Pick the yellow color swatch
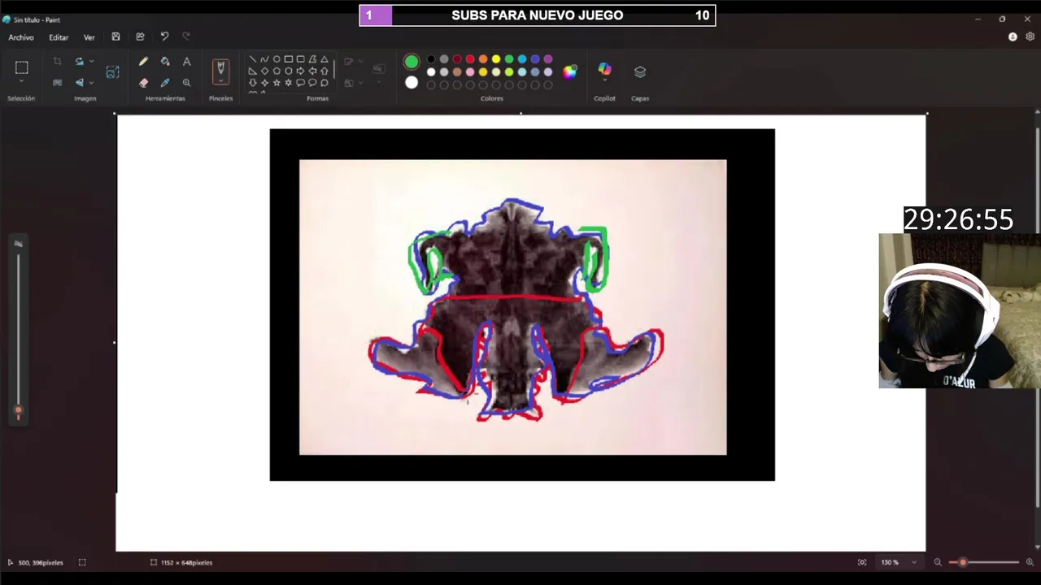Image resolution: width=1041 pixels, height=585 pixels. tap(496, 59)
